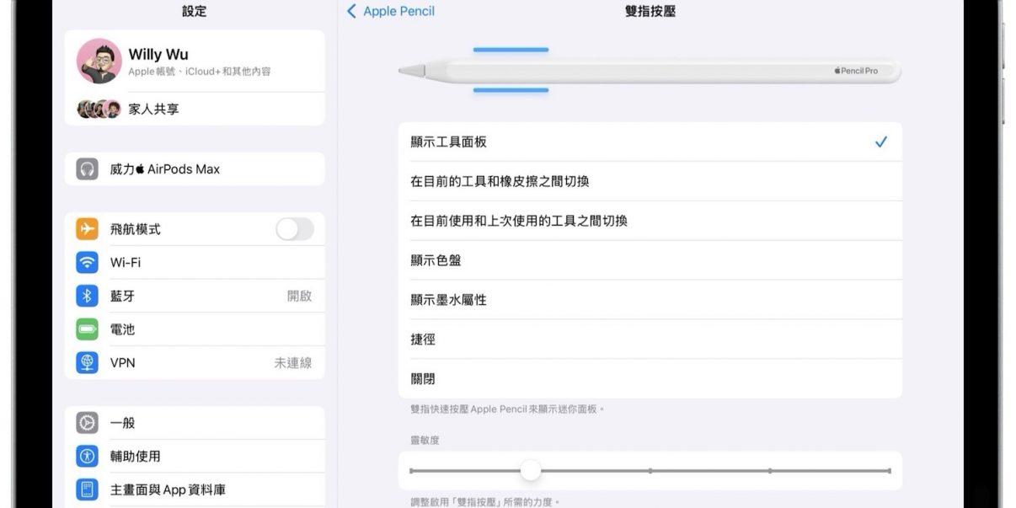Viewport: 1016px width, 508px height.
Task: Tap the Bluetooth (藍牙) icon
Action: (x=88, y=297)
